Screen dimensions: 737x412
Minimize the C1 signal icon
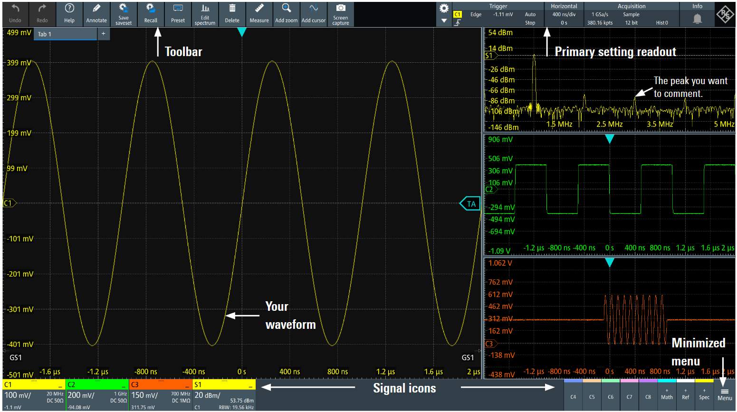[60, 385]
